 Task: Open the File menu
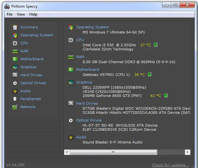click(10, 14)
